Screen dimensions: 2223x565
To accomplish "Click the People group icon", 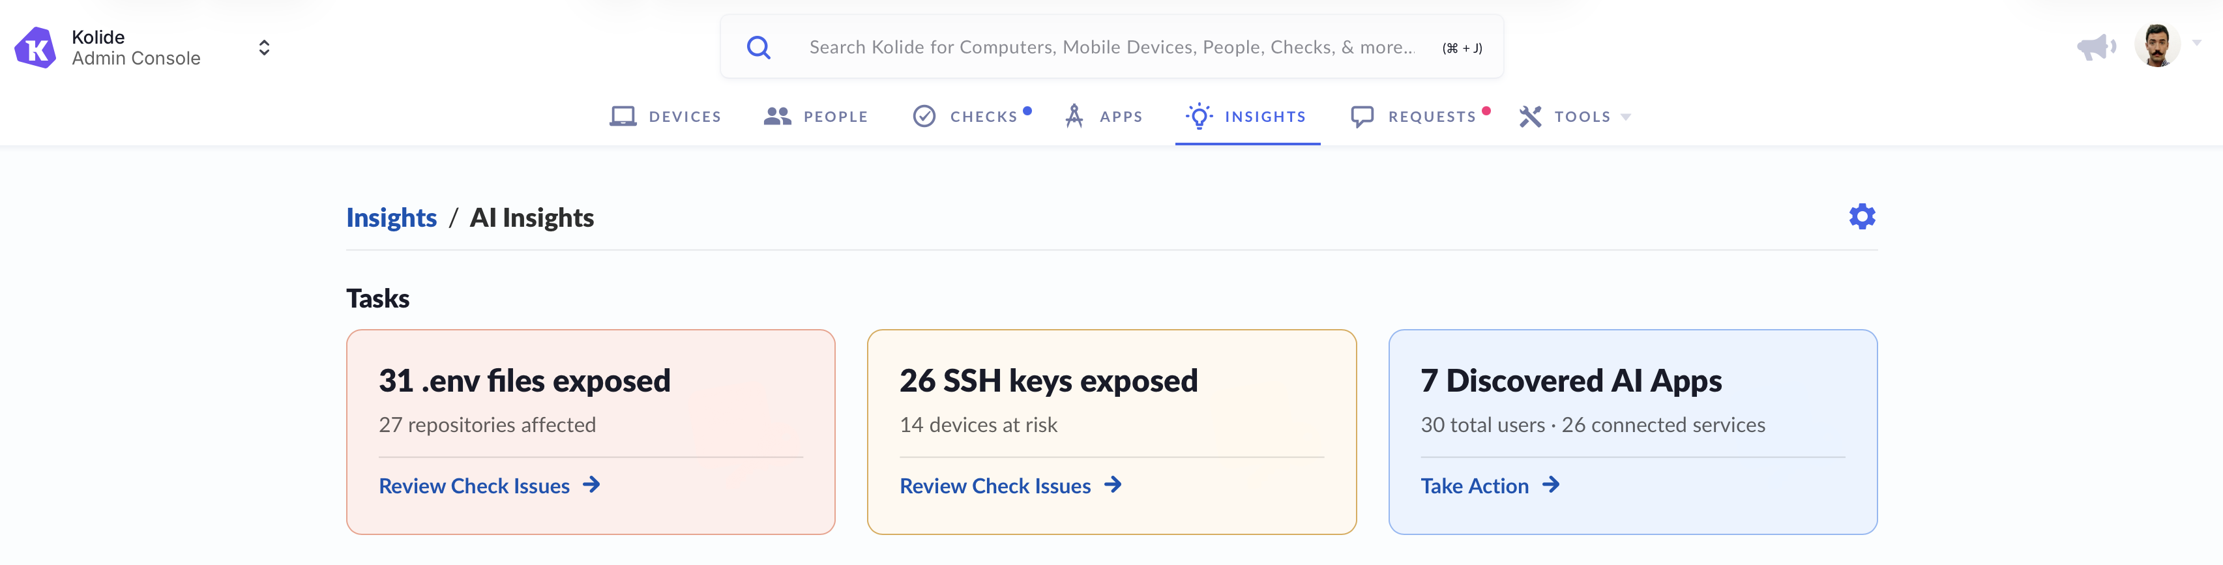I will [776, 117].
